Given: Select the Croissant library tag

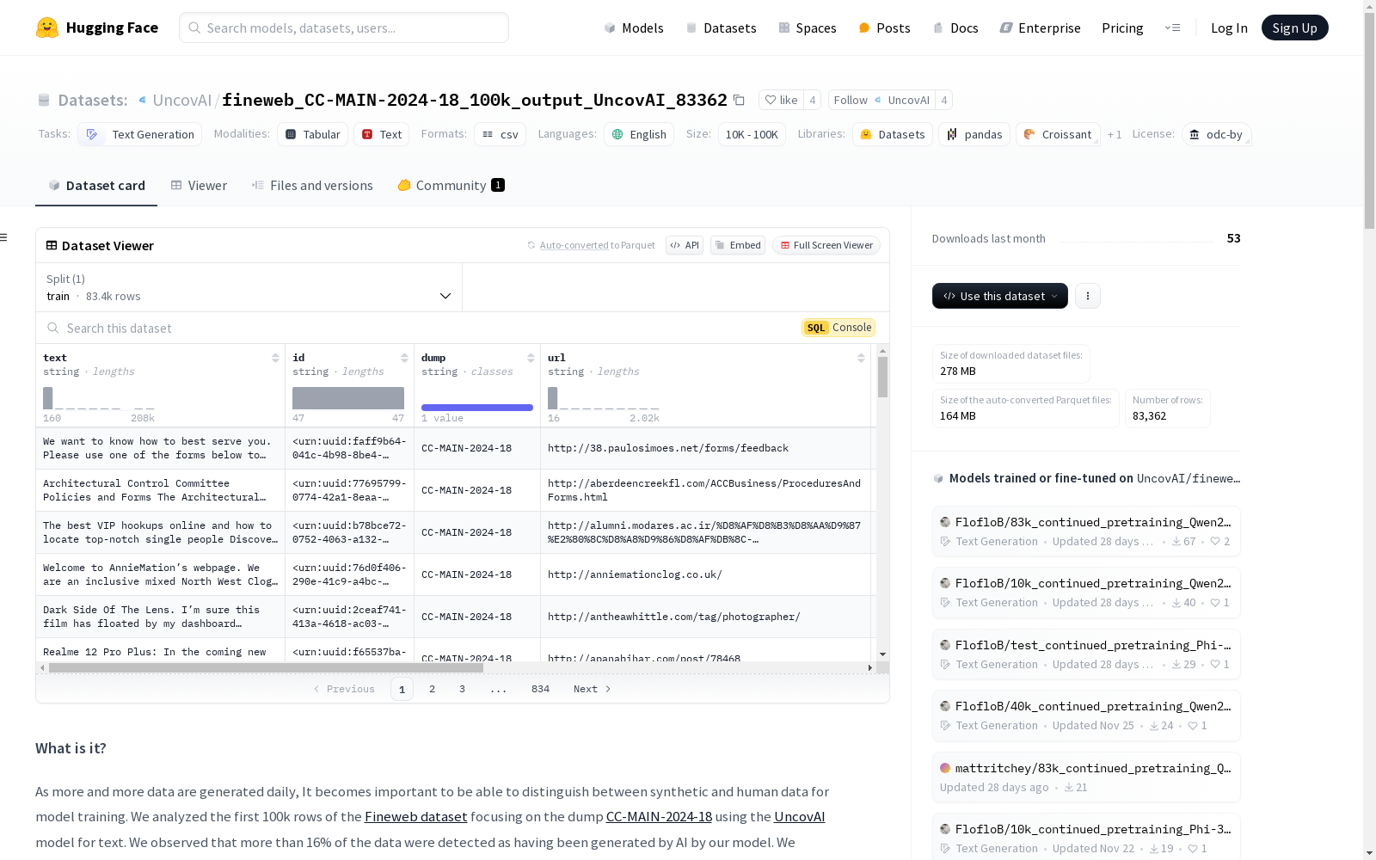Looking at the screenshot, I should (1058, 134).
